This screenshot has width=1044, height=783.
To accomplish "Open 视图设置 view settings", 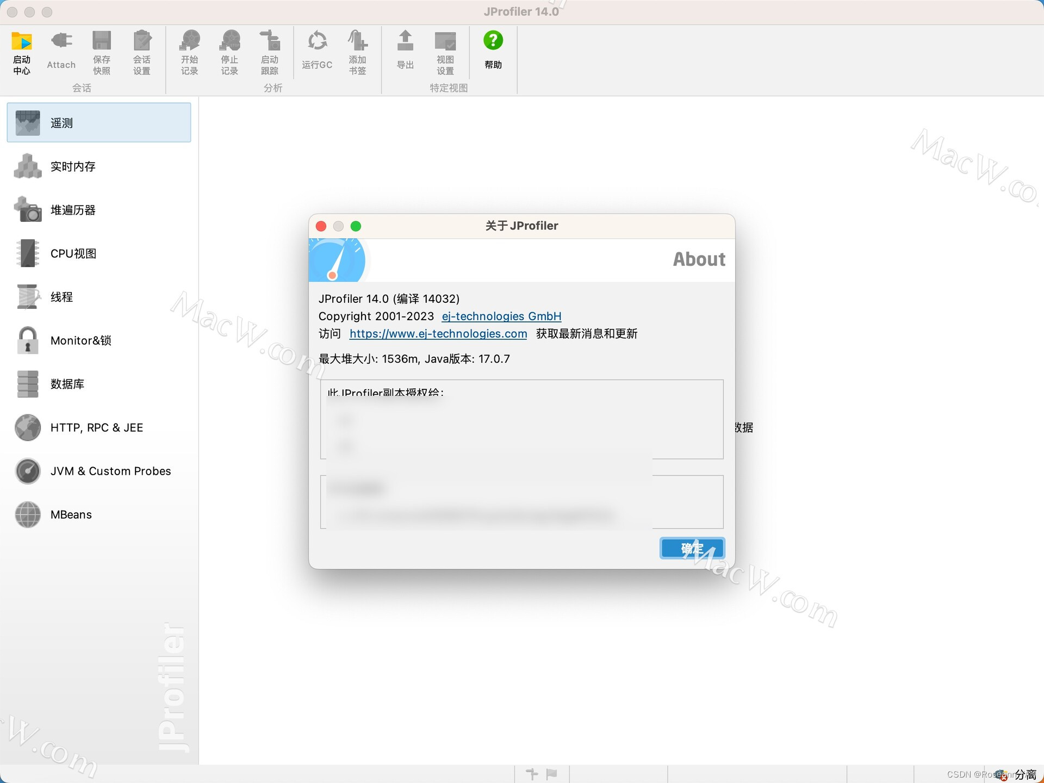I will click(445, 53).
